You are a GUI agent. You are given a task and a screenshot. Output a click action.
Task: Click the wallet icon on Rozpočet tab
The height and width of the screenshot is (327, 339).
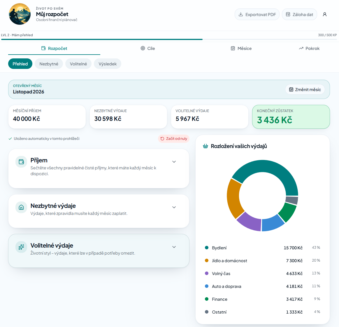coord(43,48)
